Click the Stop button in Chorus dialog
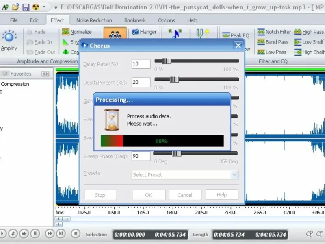 (100, 195)
